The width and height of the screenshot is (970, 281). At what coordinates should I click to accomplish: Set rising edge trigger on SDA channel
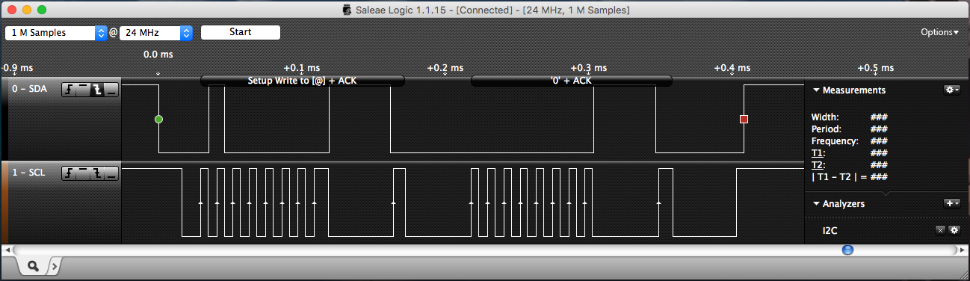tap(68, 90)
